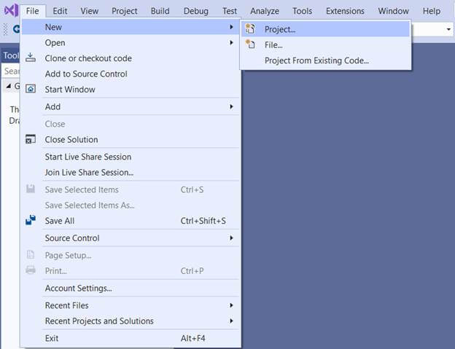Click the new File icon in submenu
This screenshot has width=455, height=349.
pyautogui.click(x=250, y=44)
